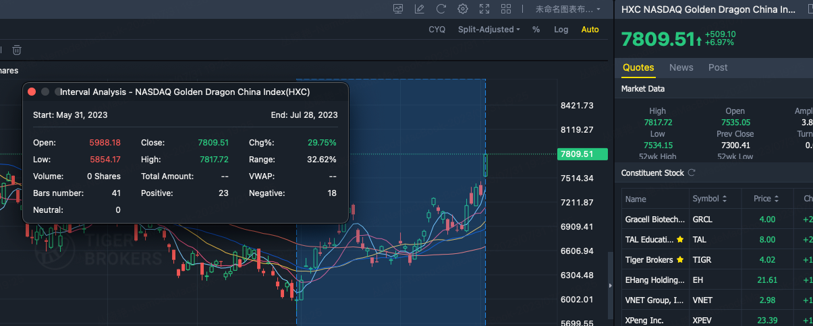Enable Log scale on the chart
Screen dimensions: 813x326
pyautogui.click(x=561, y=30)
